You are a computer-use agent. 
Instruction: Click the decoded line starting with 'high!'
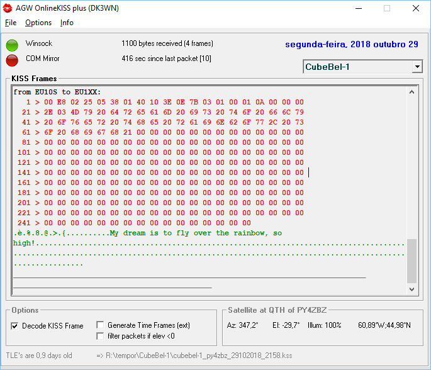209,244
